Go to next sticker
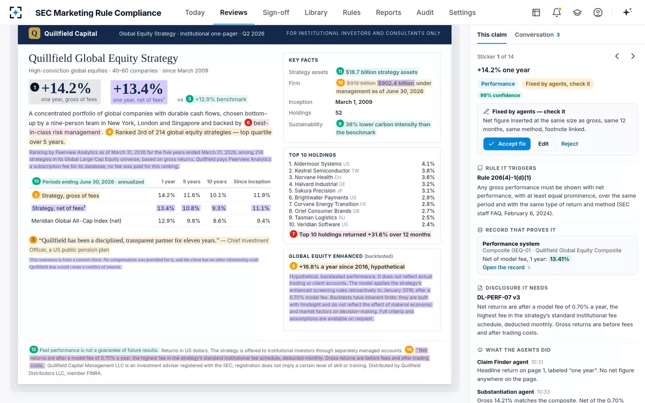The width and height of the screenshot is (645, 403). click(x=633, y=56)
